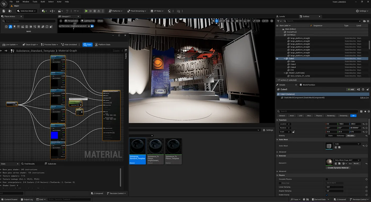The height and width of the screenshot is (202, 371).
Task: Click the Blueprint/Add script icon next to Add
Action: 358,89
